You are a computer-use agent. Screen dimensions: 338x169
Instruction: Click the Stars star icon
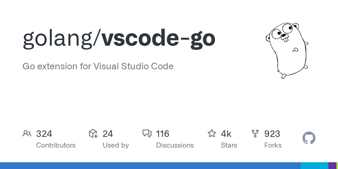click(x=212, y=133)
